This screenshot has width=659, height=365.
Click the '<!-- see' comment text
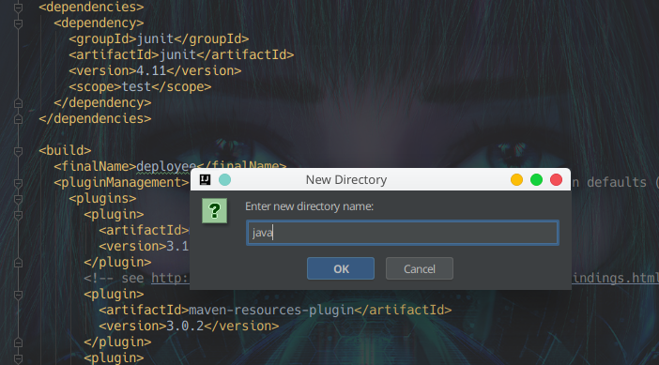[114, 278]
